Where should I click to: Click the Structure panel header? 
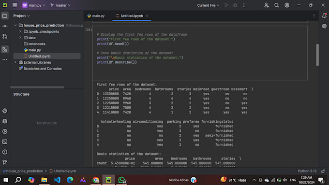point(21,94)
